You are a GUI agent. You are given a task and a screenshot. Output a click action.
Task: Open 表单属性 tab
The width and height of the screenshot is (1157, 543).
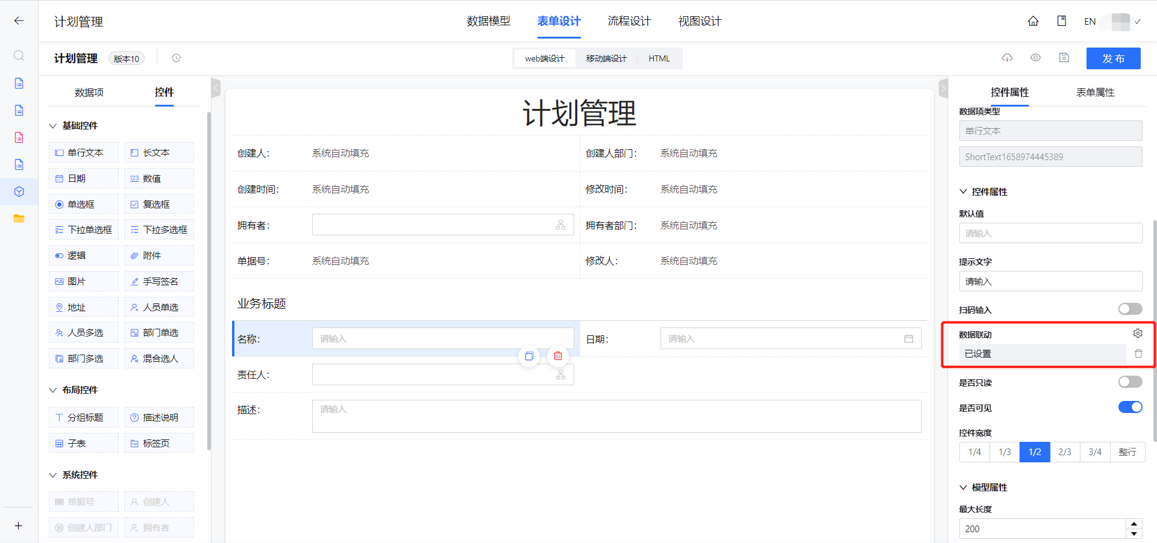1095,92
